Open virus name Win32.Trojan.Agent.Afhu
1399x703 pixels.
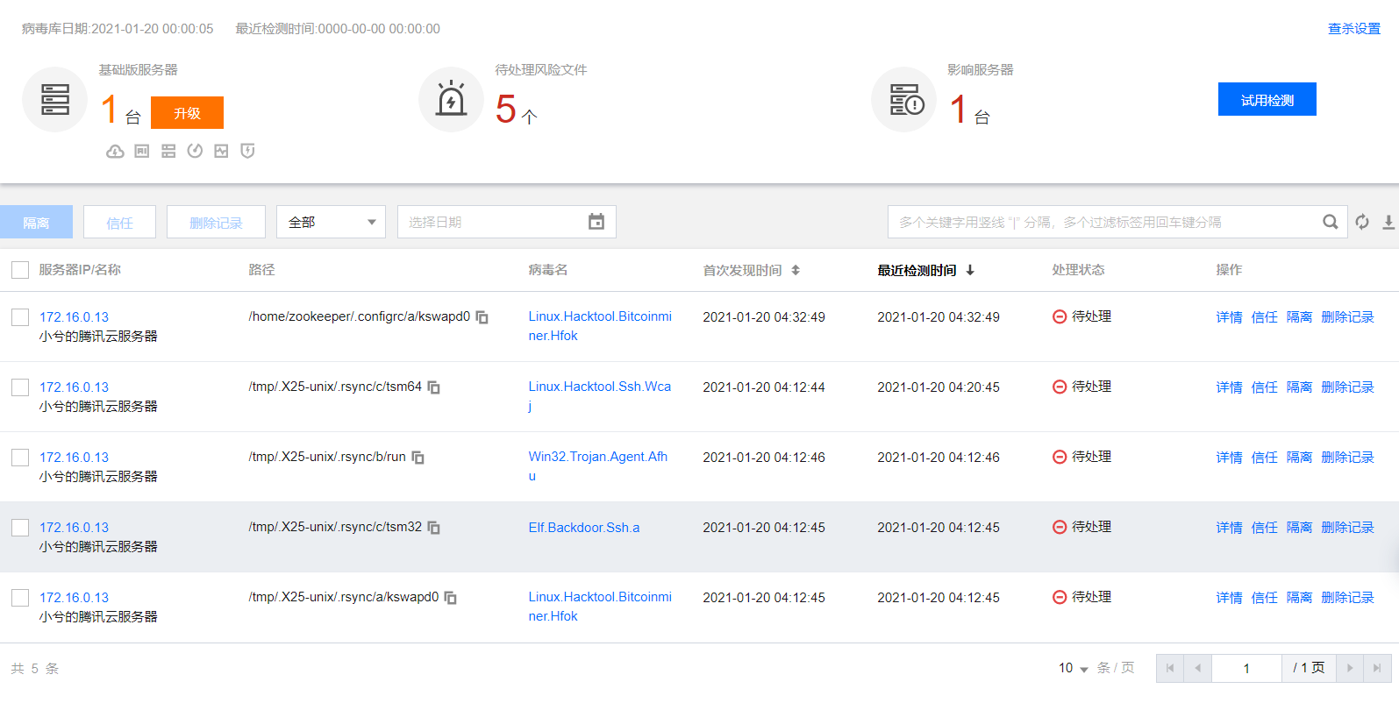(x=598, y=466)
